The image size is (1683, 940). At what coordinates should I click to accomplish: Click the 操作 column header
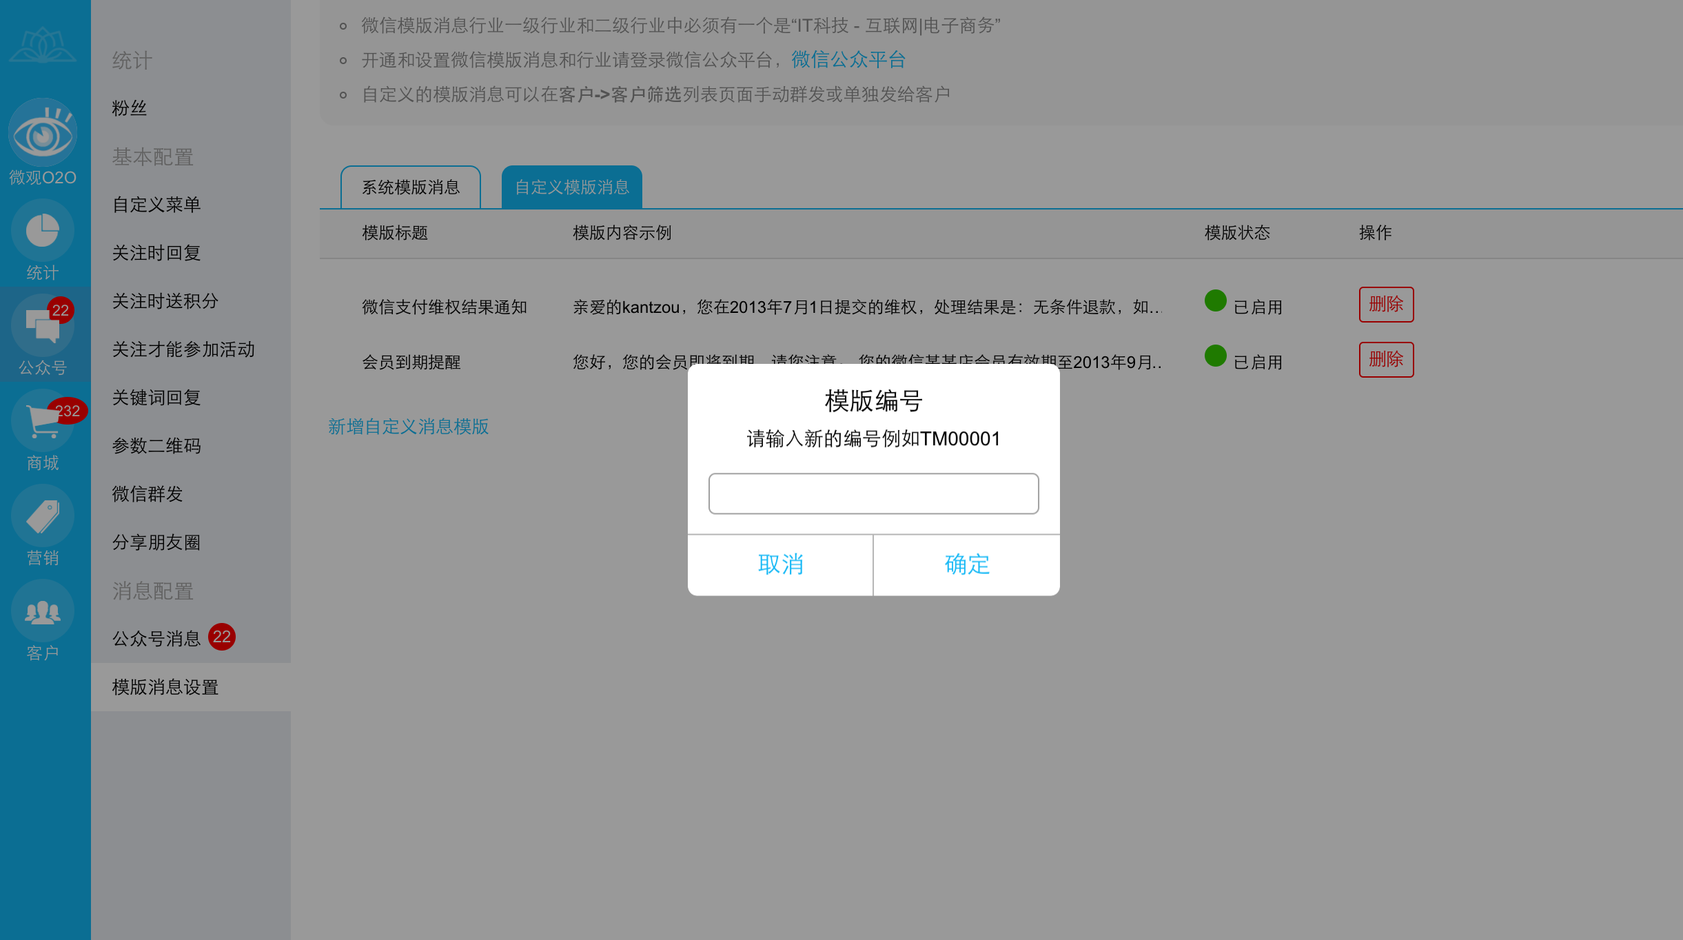coord(1376,233)
